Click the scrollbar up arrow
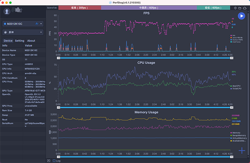This screenshot has height=163, width=250. pyautogui.click(x=248, y=12)
